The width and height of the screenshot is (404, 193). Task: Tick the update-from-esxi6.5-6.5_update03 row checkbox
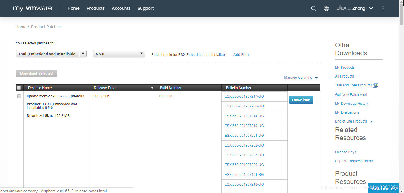tap(19, 96)
